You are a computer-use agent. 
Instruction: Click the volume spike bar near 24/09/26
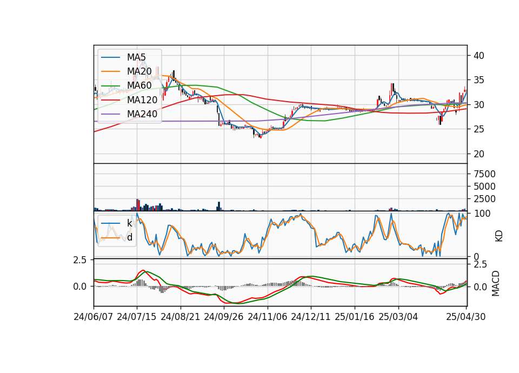(219, 206)
